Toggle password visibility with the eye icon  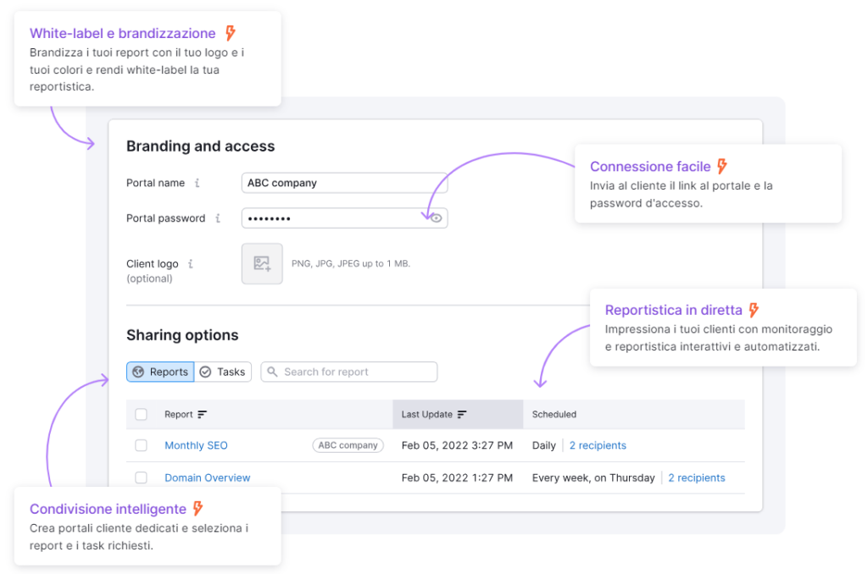point(435,218)
